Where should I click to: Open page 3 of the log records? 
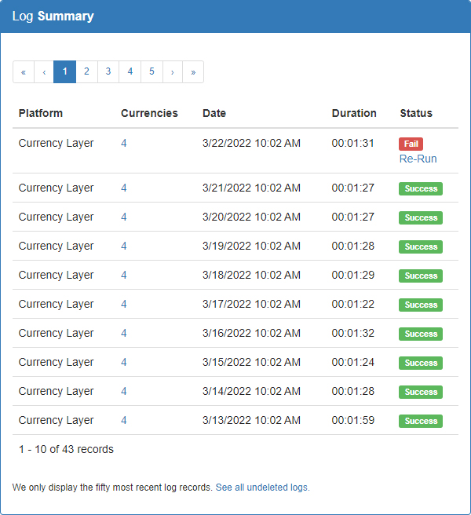pos(108,72)
